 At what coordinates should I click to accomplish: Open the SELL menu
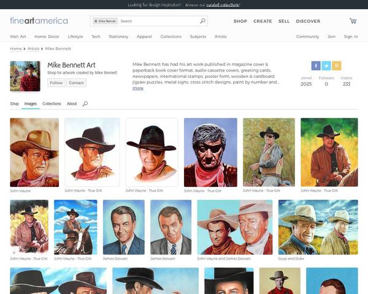tap(284, 21)
